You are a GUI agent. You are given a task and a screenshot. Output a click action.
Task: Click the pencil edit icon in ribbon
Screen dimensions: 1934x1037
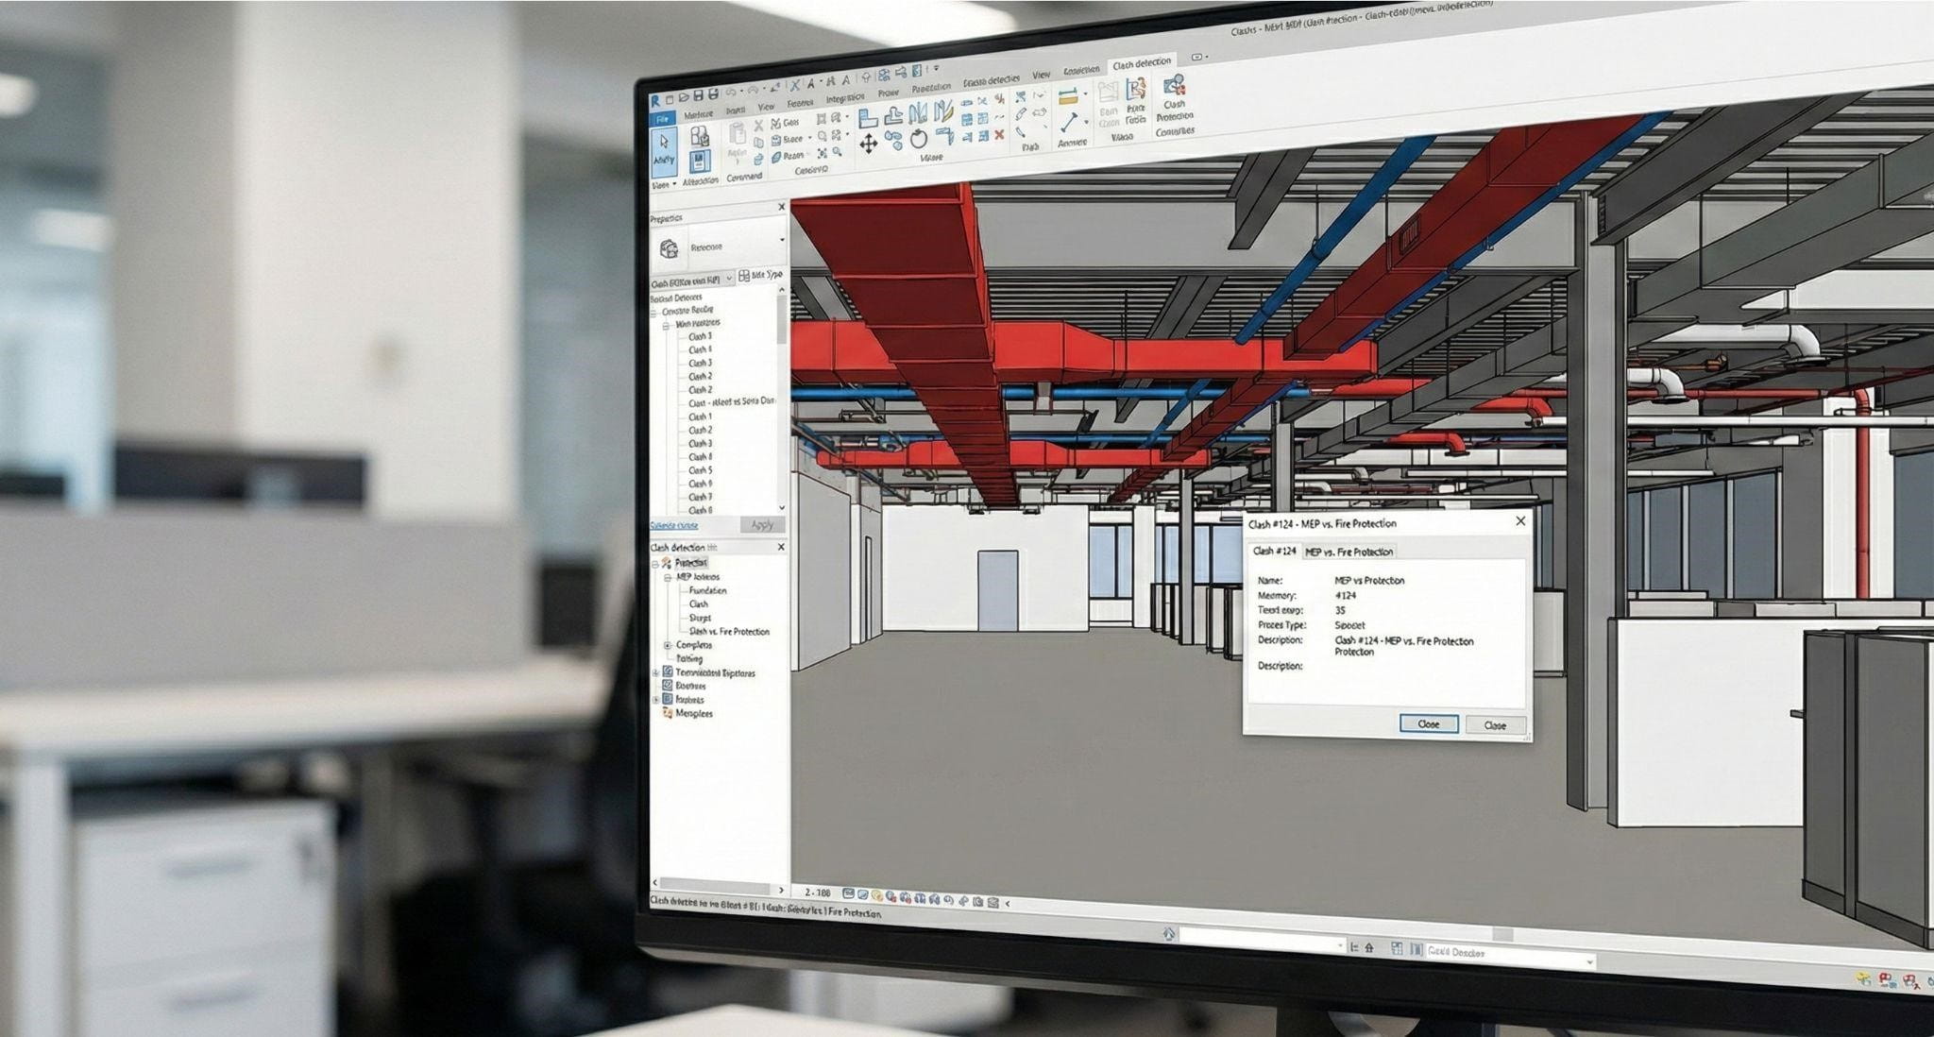tap(1021, 113)
